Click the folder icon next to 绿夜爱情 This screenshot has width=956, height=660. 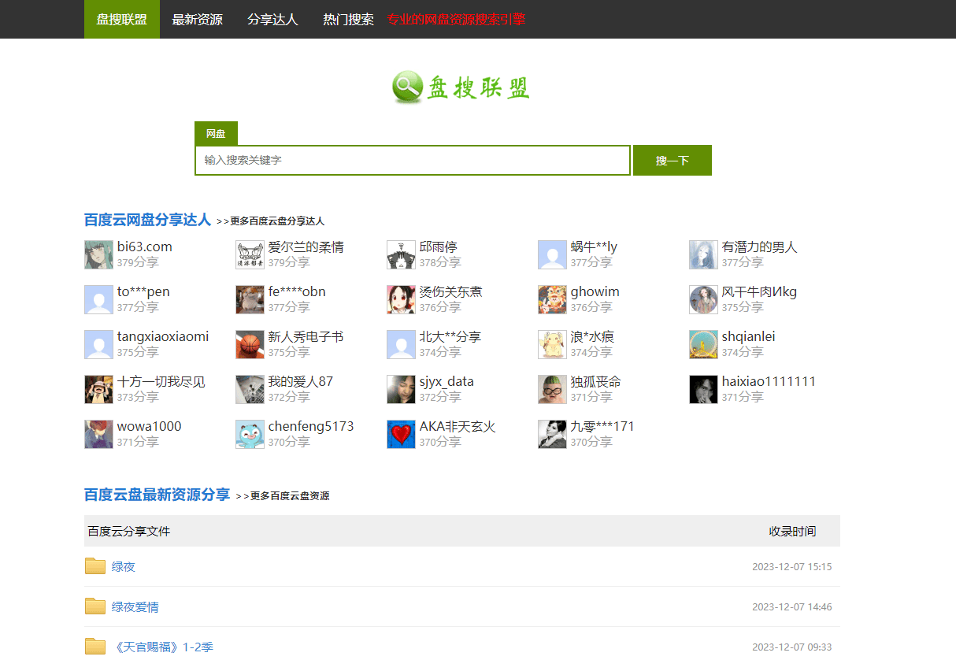click(94, 606)
